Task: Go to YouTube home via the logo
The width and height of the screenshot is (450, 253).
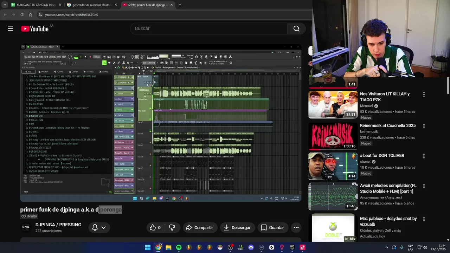Action: 35,29
